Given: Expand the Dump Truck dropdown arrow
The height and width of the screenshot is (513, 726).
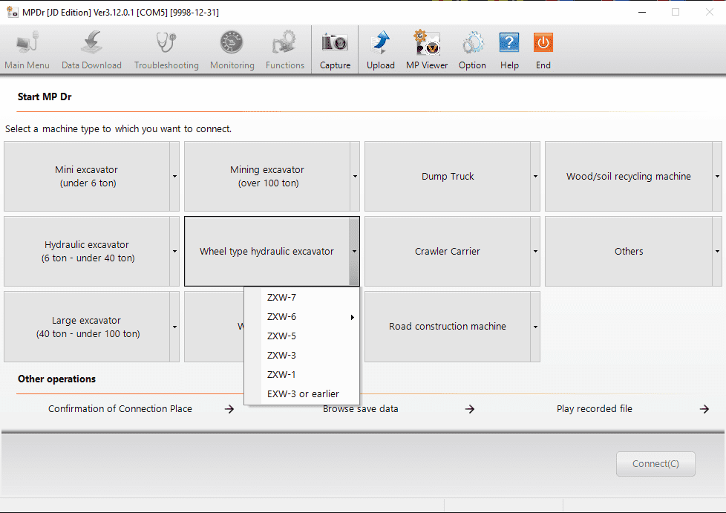Looking at the screenshot, I should point(535,177).
